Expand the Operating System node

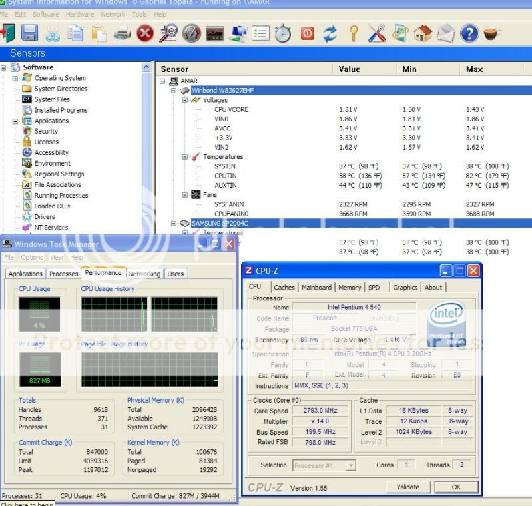[x=15, y=79]
